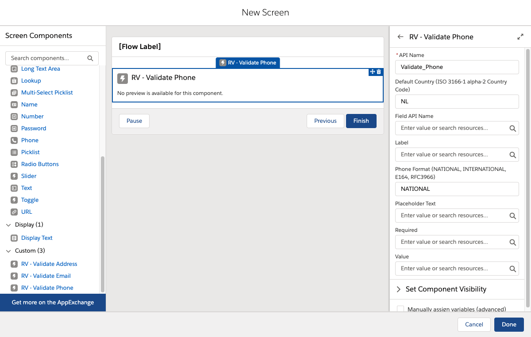The height and width of the screenshot is (337, 531).
Task: Select the Multi-Select Picklist label
Action: coord(47,93)
